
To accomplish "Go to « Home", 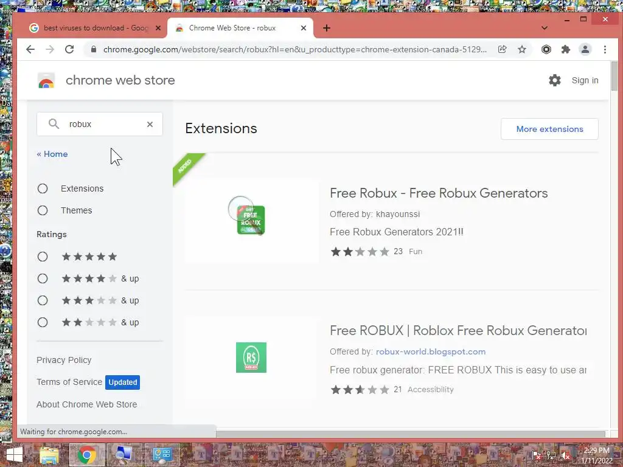I will [52, 154].
